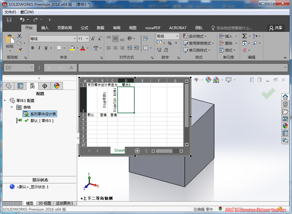Image resolution: width=292 pixels, height=214 pixels.
Task: Open the 窗口(W) menu
Action: 27,12
